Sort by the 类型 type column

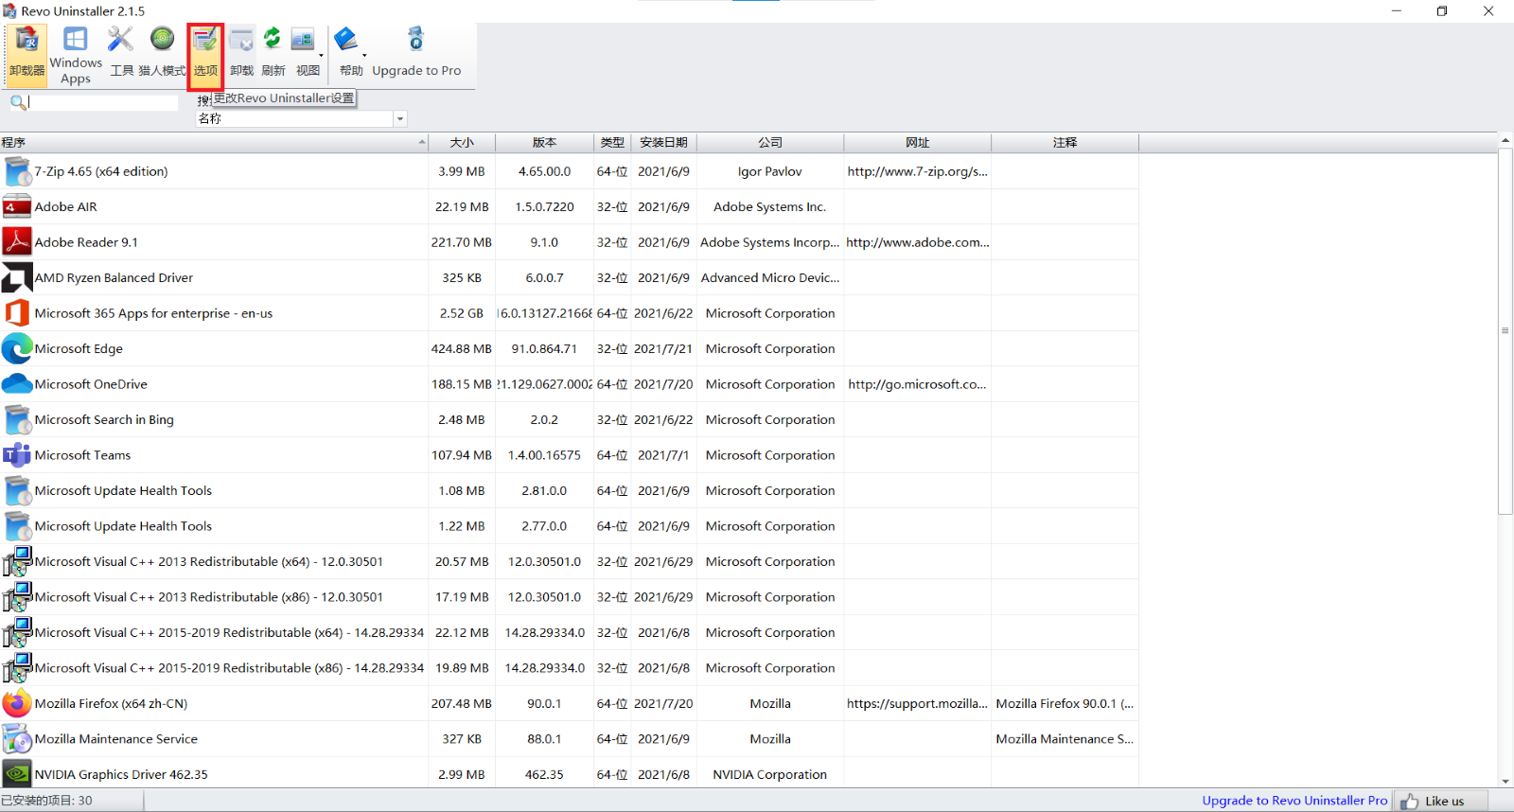(612, 143)
